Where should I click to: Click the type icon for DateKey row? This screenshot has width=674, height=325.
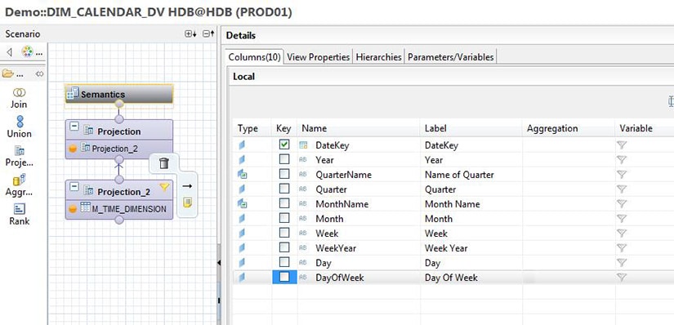click(x=242, y=145)
